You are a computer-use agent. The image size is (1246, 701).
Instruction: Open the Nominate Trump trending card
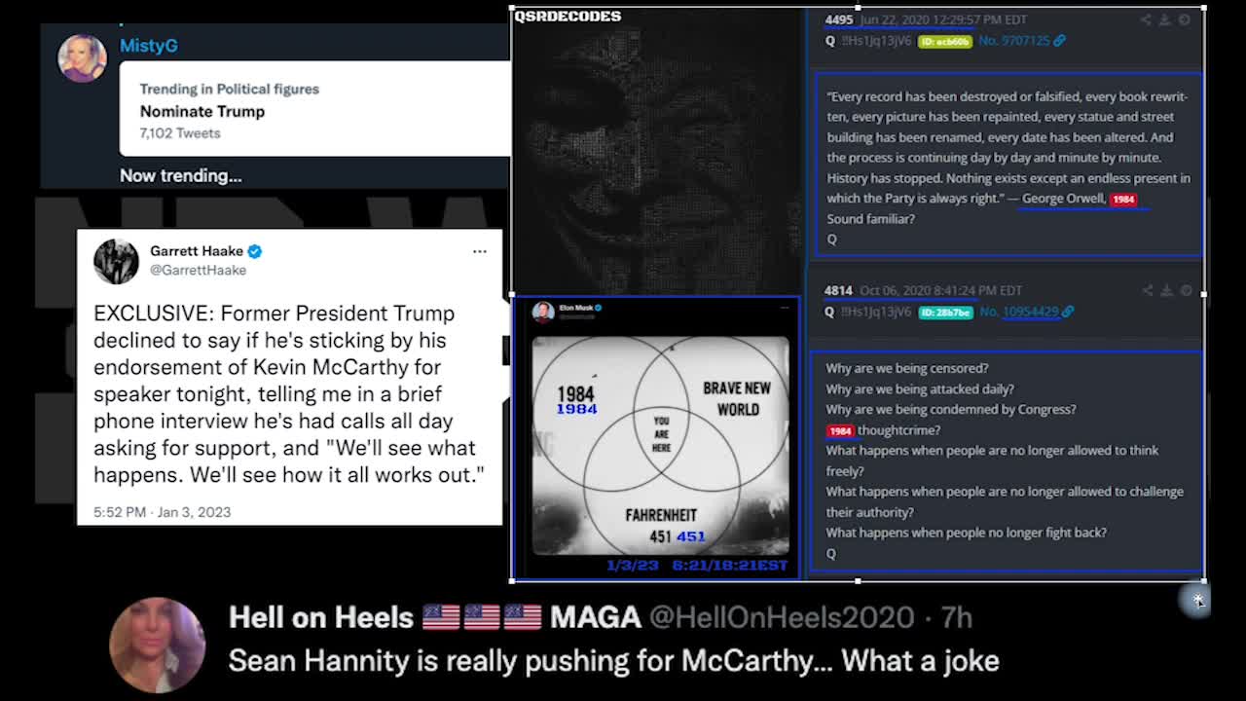[x=314, y=109]
